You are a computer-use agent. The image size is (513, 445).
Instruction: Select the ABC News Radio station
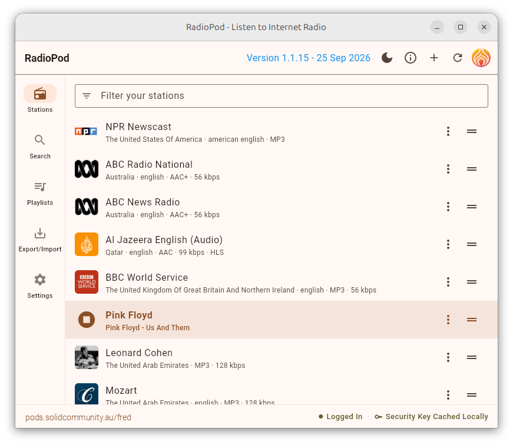click(282, 207)
